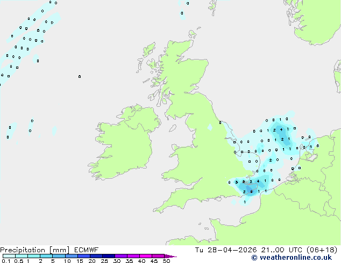This screenshot has height=263, width=341.
Task: Click the weatheronline.co.uk copyright text
Action: pyautogui.click(x=292, y=258)
